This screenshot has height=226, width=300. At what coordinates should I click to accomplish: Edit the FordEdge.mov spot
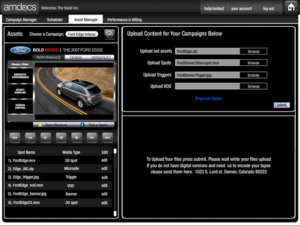[104, 160]
